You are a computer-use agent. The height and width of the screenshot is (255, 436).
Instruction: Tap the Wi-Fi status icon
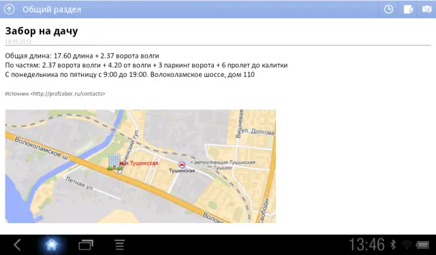[407, 245]
